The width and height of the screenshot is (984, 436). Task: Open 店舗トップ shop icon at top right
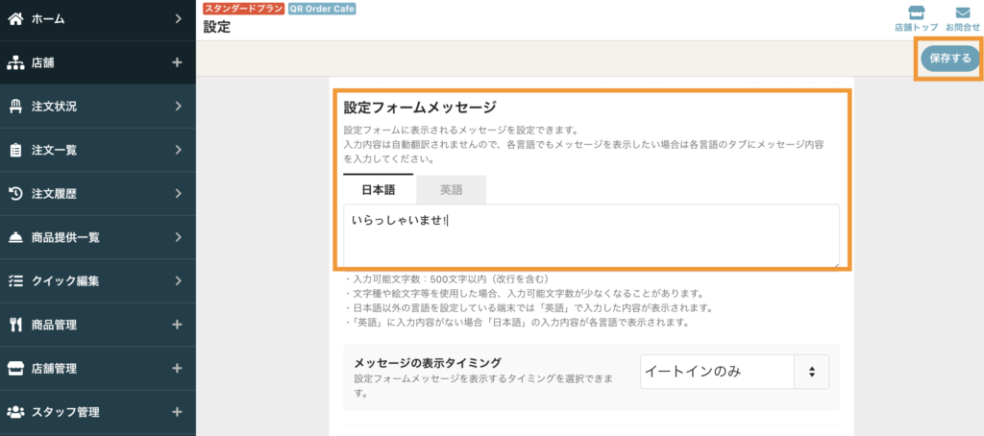[916, 13]
